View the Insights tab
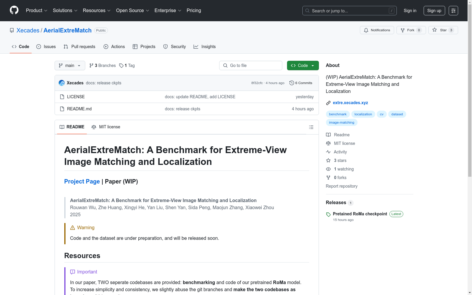 (204, 47)
